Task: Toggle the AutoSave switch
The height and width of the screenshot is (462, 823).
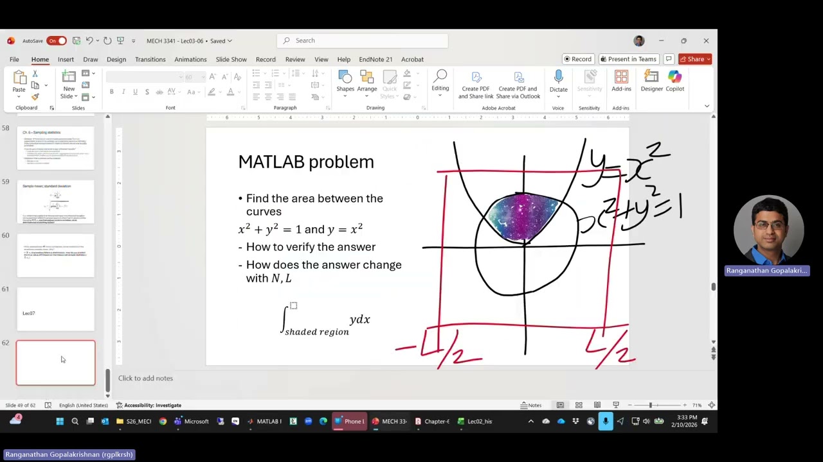Action: 56,40
